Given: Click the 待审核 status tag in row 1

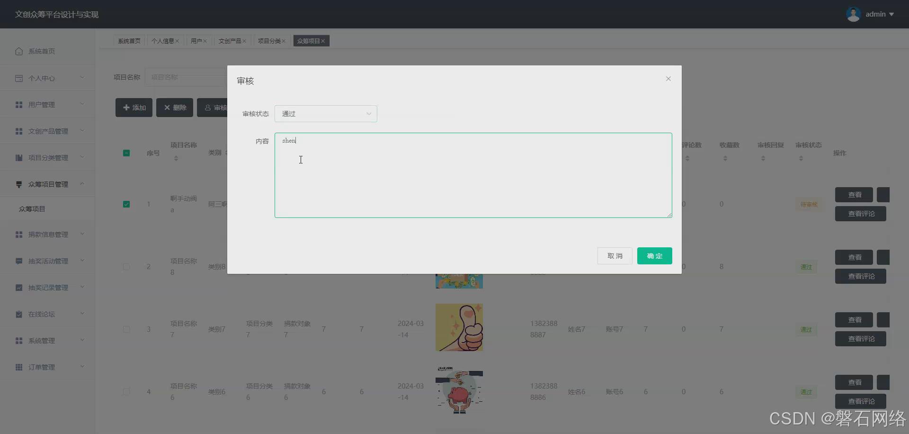Looking at the screenshot, I should pyautogui.click(x=809, y=204).
